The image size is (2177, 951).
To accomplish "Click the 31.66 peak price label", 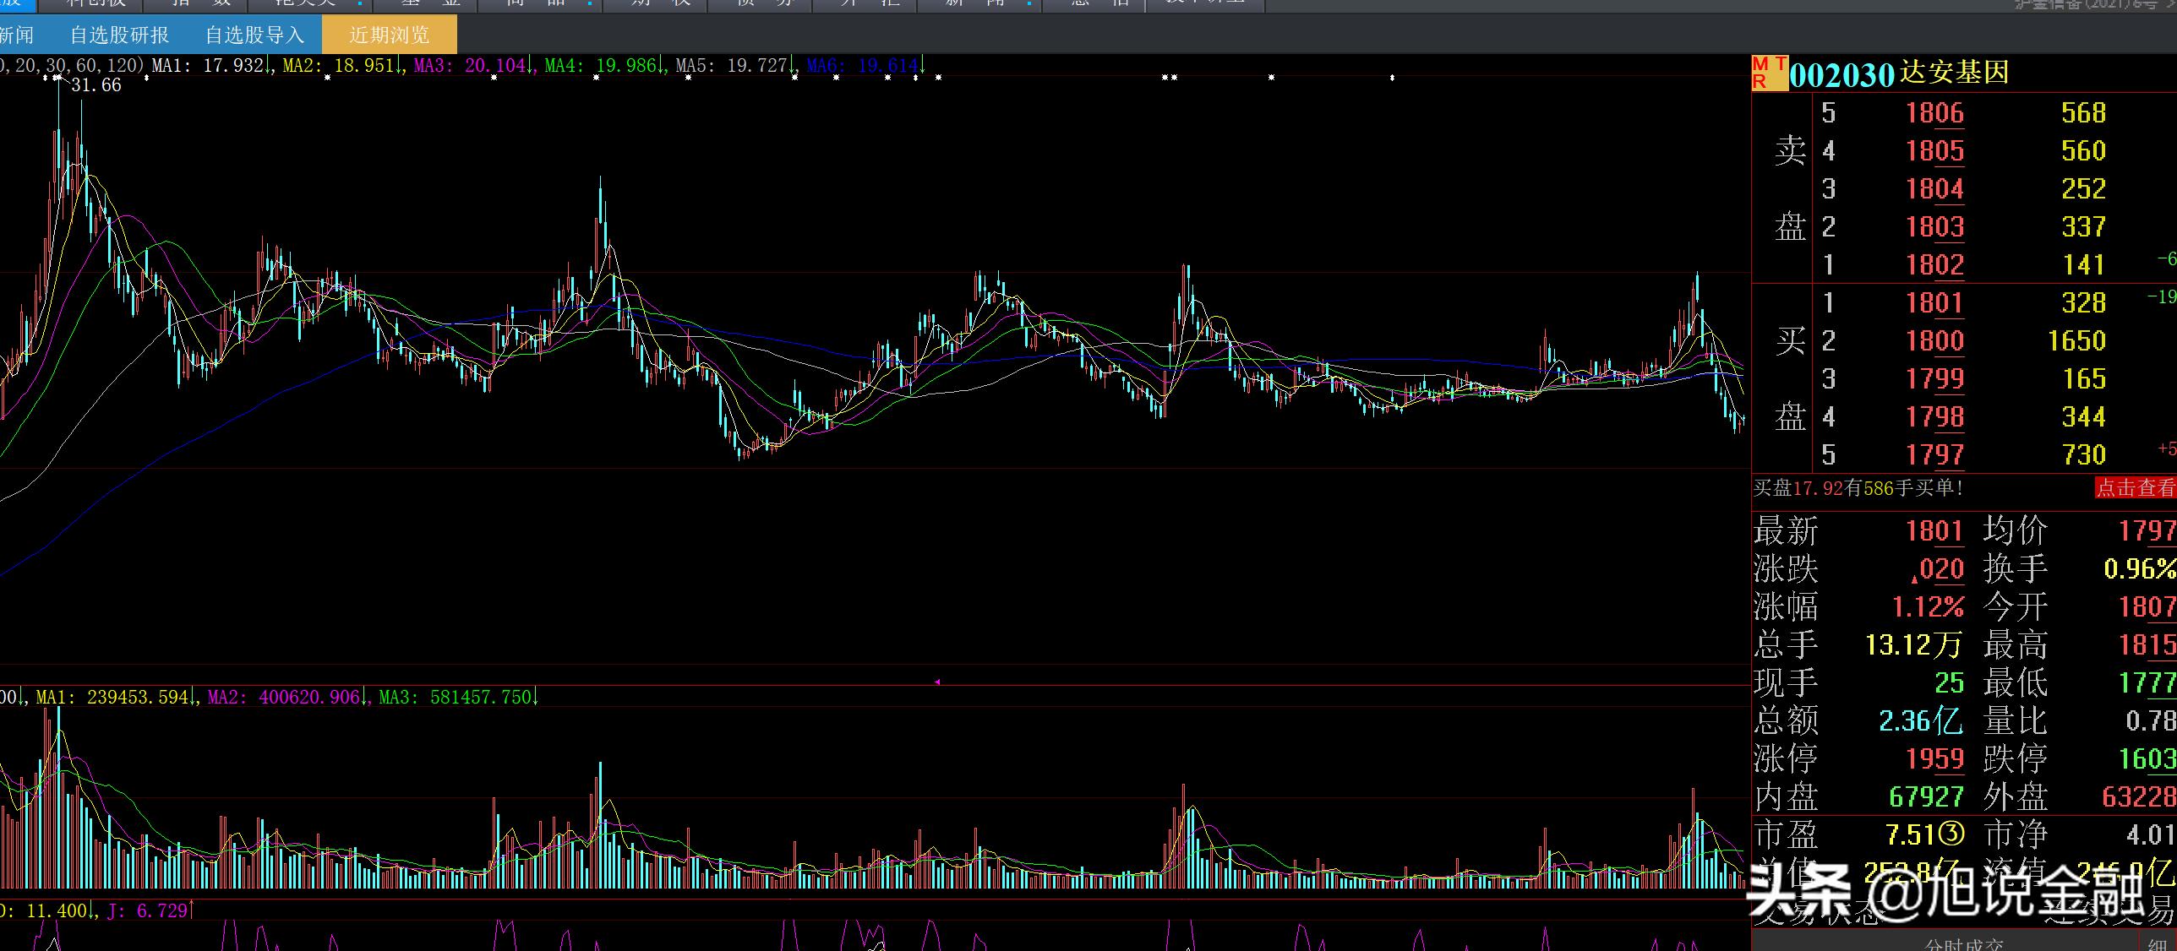I will [95, 85].
